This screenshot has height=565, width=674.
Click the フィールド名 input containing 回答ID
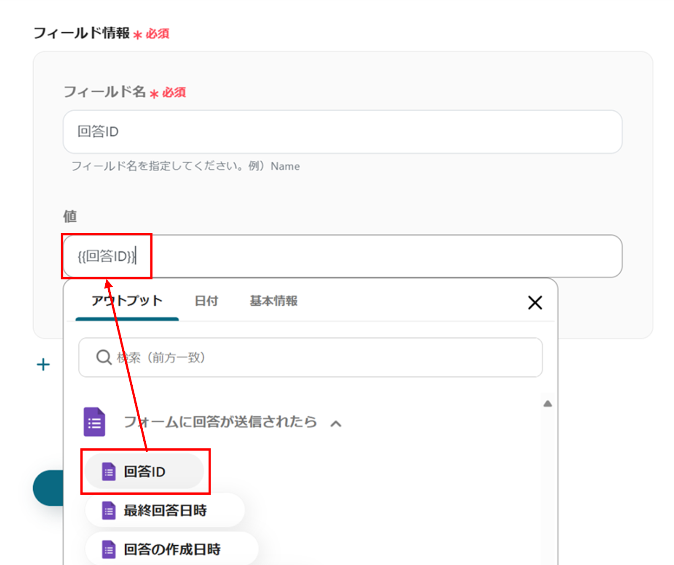[x=342, y=132]
